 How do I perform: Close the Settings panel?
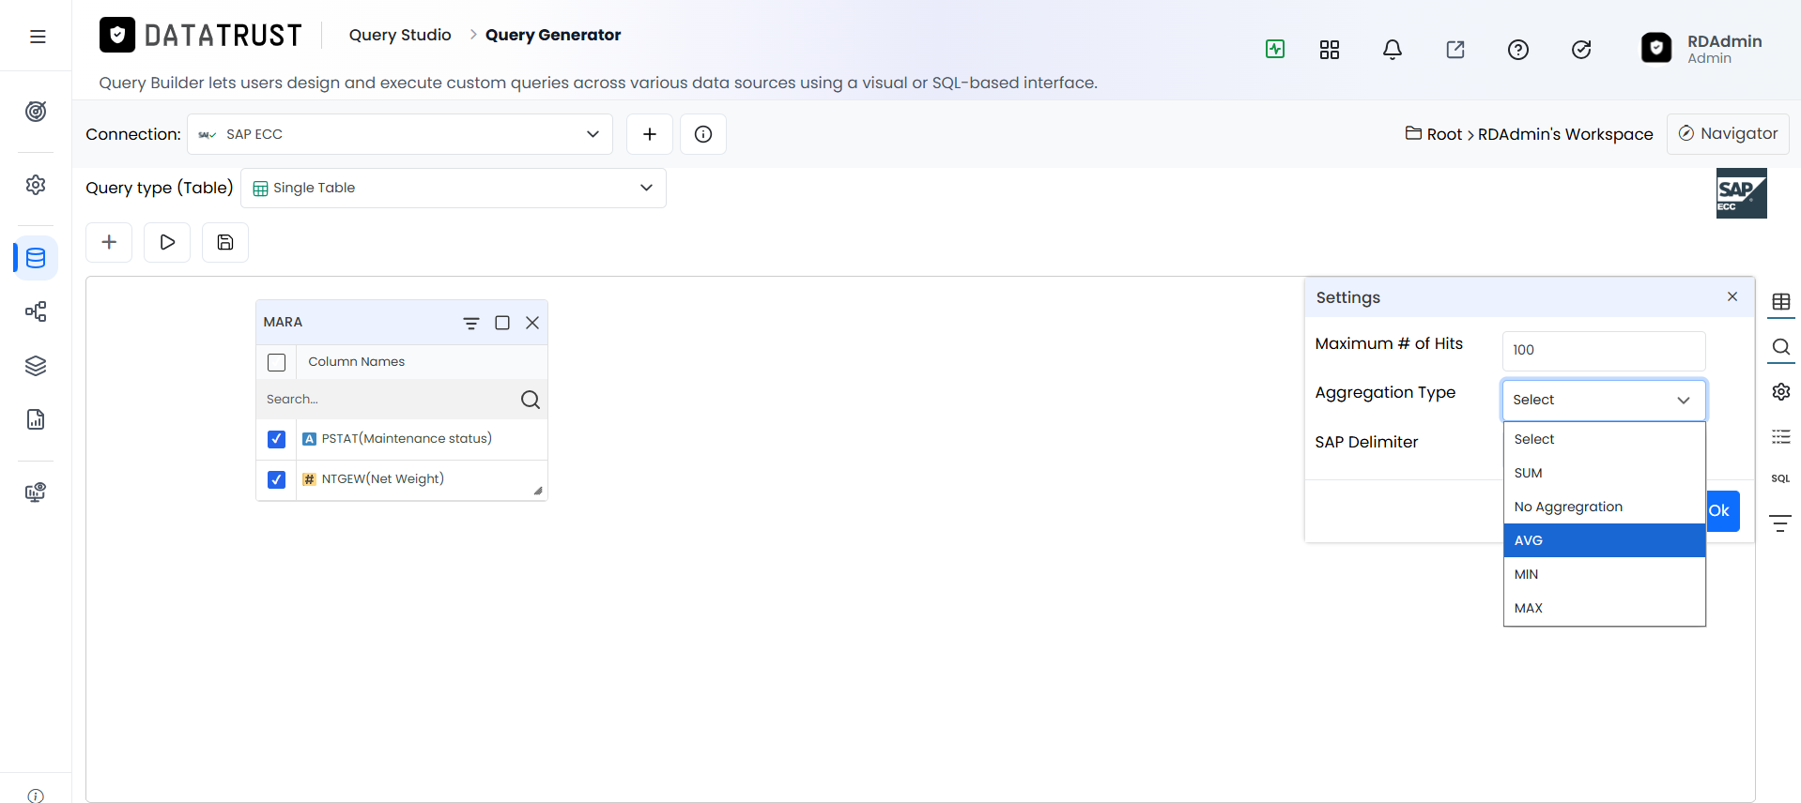coord(1732,296)
